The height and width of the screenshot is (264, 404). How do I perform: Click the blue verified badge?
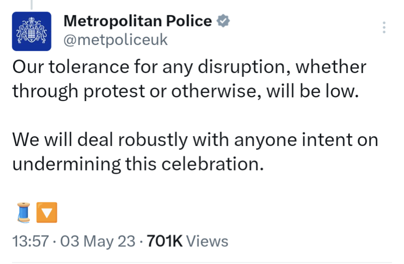(x=224, y=21)
